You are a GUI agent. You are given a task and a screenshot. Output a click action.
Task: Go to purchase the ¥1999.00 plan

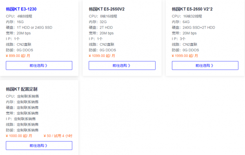point(205,65)
